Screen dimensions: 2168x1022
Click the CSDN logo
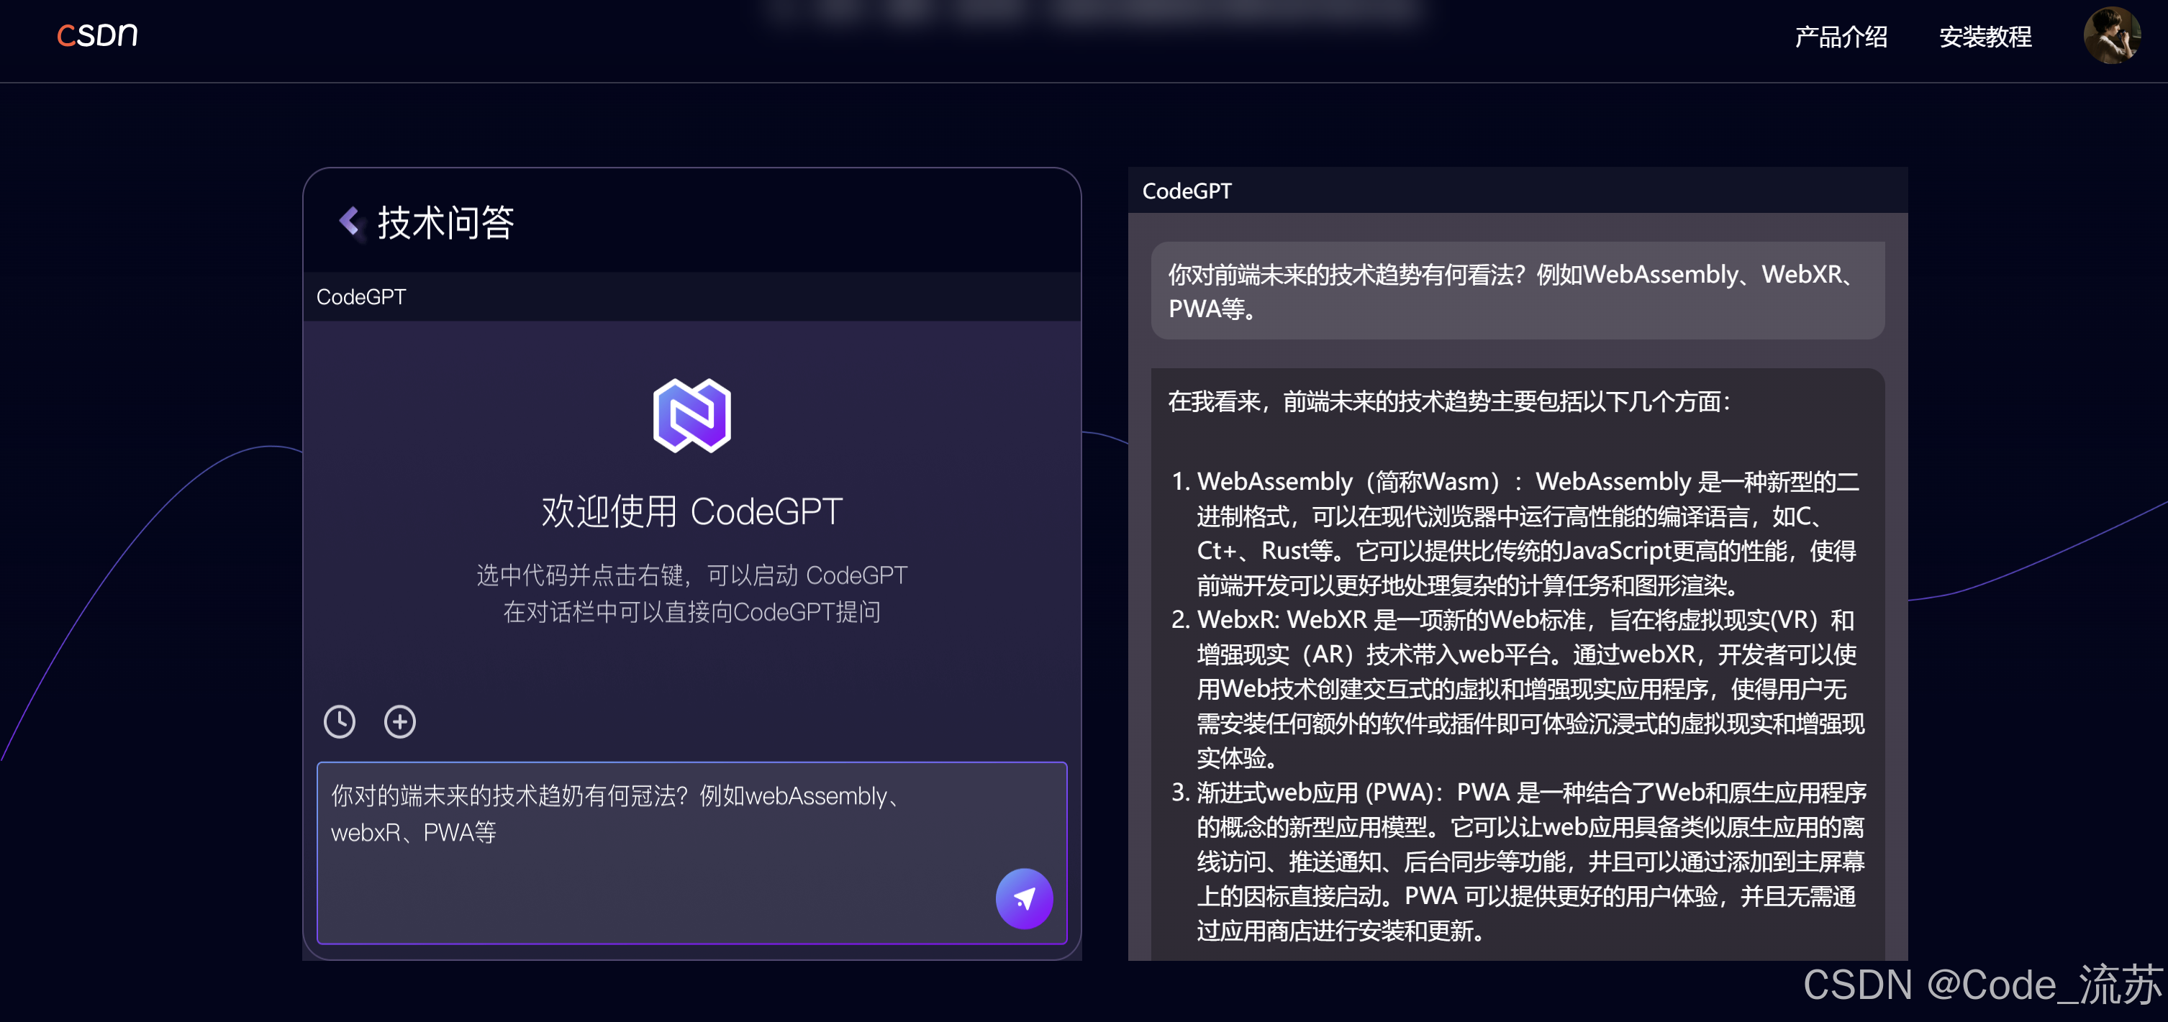(97, 35)
